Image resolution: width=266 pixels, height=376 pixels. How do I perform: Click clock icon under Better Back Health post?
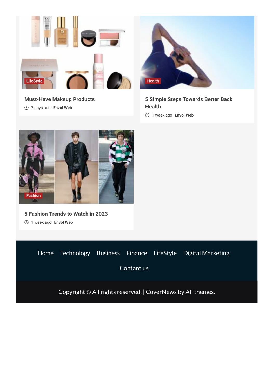[147, 115]
